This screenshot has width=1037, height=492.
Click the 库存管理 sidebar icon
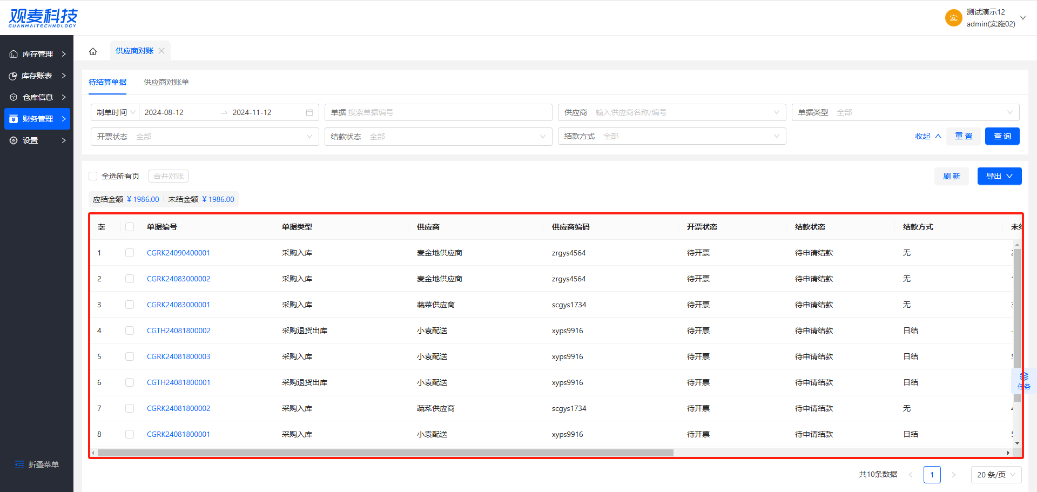(x=14, y=54)
